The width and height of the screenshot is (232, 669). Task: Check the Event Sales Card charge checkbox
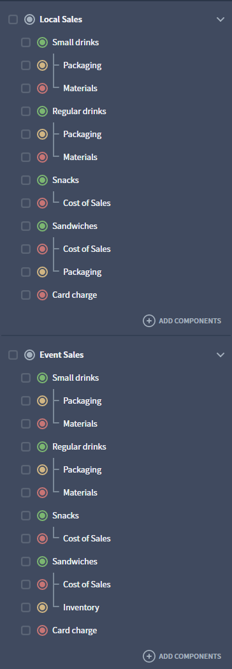pyautogui.click(x=26, y=631)
